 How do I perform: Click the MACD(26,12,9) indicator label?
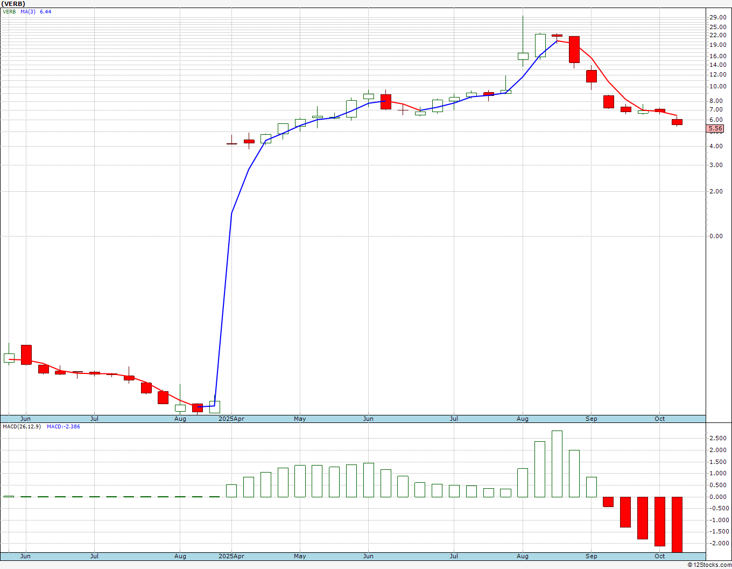pyautogui.click(x=22, y=427)
